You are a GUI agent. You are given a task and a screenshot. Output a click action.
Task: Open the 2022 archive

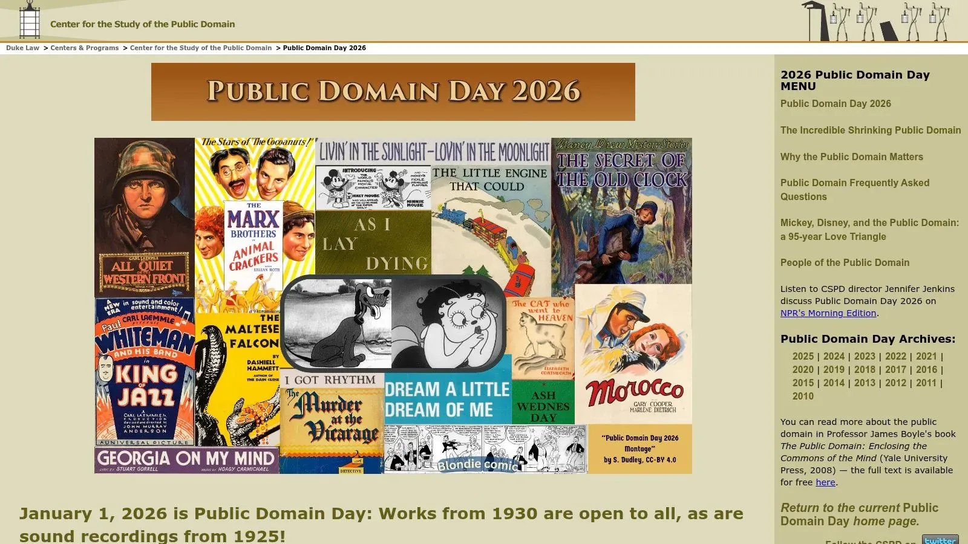pyautogui.click(x=895, y=356)
